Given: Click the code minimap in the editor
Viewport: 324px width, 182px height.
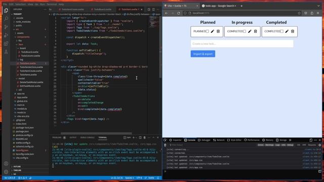Looking at the screenshot, I should pos(154,22).
